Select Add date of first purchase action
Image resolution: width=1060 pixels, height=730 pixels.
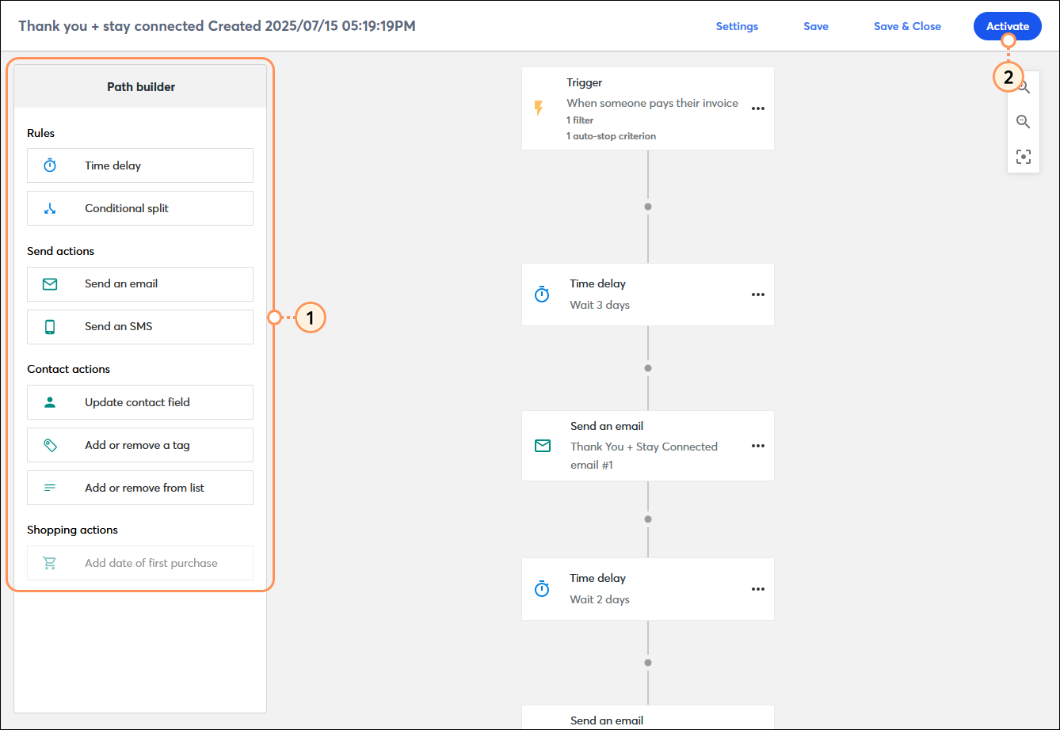pyautogui.click(x=140, y=563)
